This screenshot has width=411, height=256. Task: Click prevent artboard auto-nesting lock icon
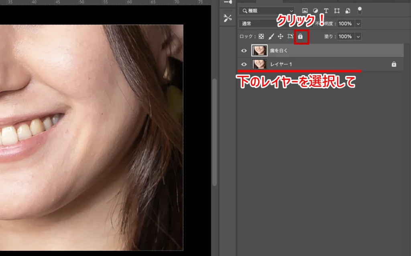[x=290, y=36]
